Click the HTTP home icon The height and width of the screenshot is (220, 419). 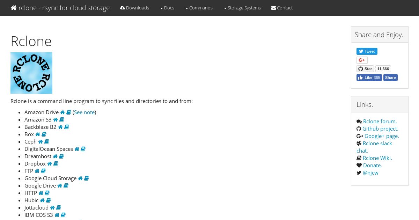click(41, 193)
